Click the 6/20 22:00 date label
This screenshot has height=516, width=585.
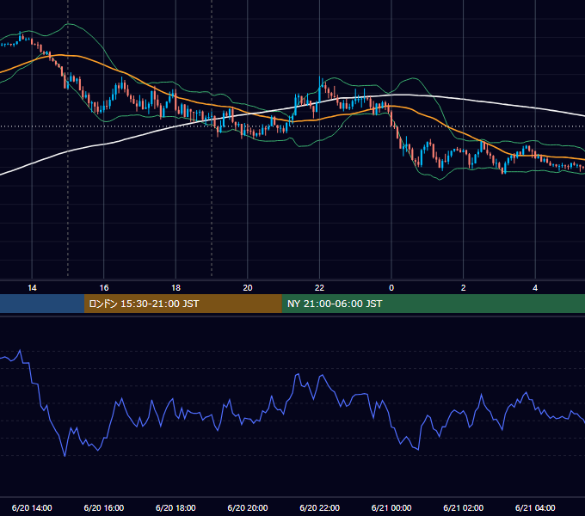click(x=319, y=507)
